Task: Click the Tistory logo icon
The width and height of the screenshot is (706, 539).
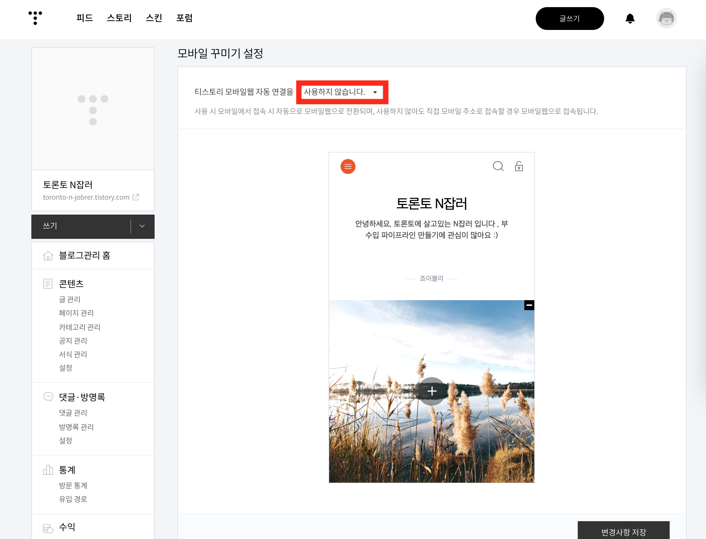Action: [35, 18]
